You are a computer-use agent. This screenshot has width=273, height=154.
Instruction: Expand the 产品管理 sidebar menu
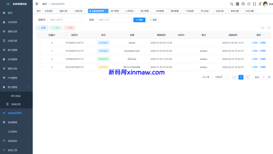[x=16, y=78]
